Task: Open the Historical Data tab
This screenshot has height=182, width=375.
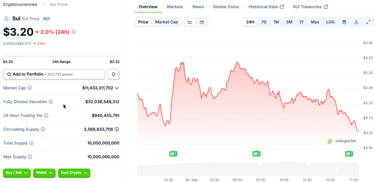Action: 266,7
